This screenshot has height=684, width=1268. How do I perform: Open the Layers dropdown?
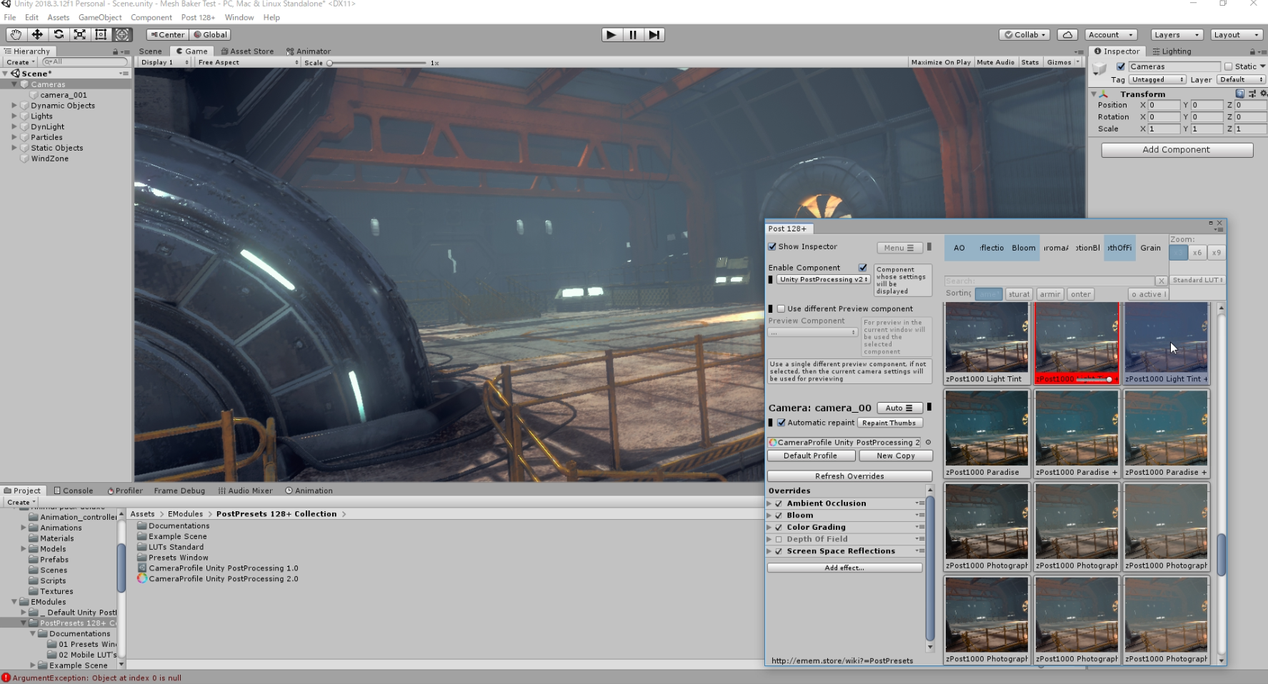[1176, 34]
